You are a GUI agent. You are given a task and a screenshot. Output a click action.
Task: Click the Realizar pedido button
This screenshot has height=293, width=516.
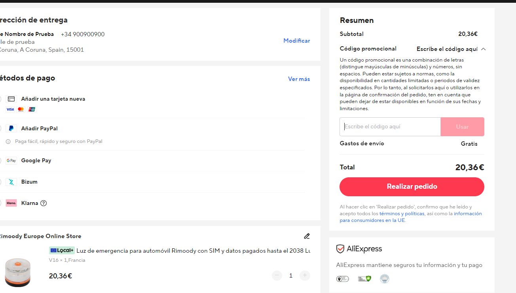point(412,187)
